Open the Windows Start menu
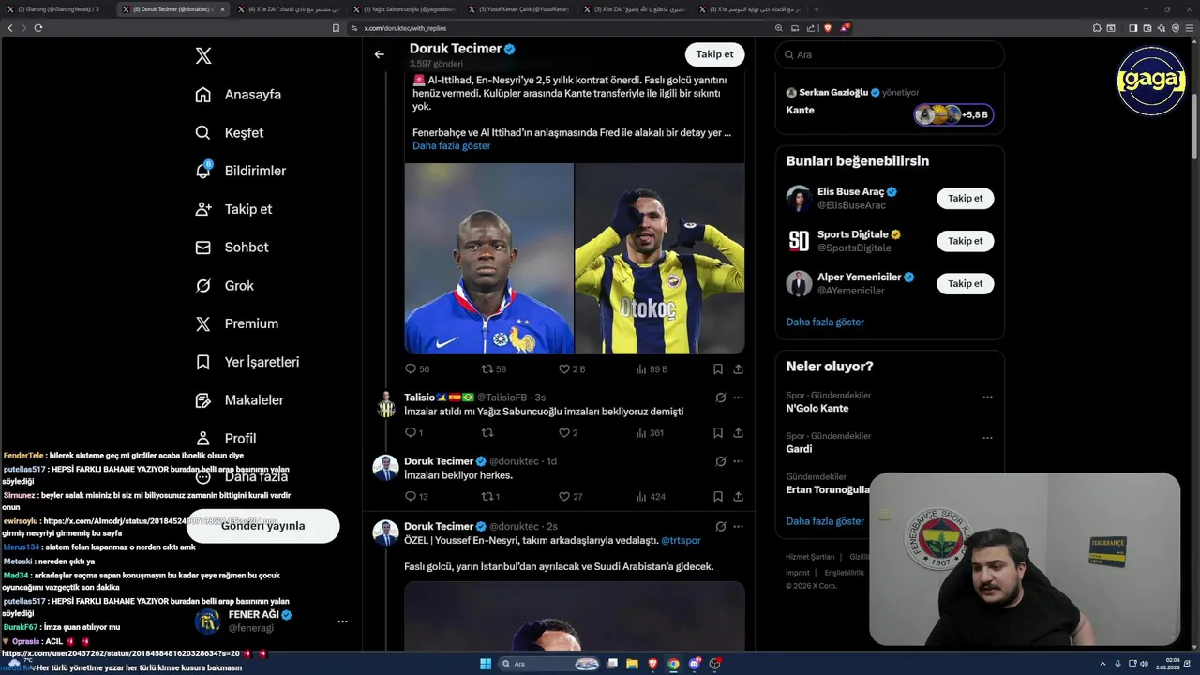The width and height of the screenshot is (1200, 675). pos(486,664)
